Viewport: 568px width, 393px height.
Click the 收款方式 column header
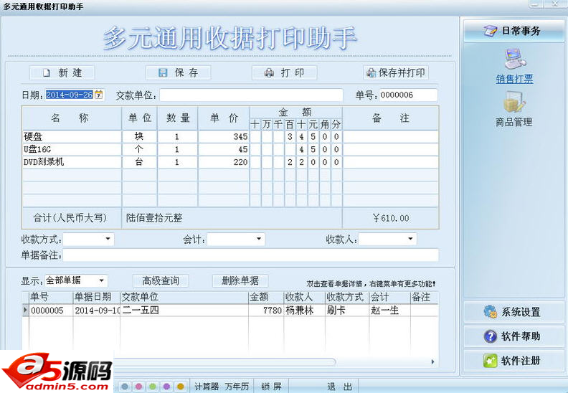pyautogui.click(x=347, y=297)
